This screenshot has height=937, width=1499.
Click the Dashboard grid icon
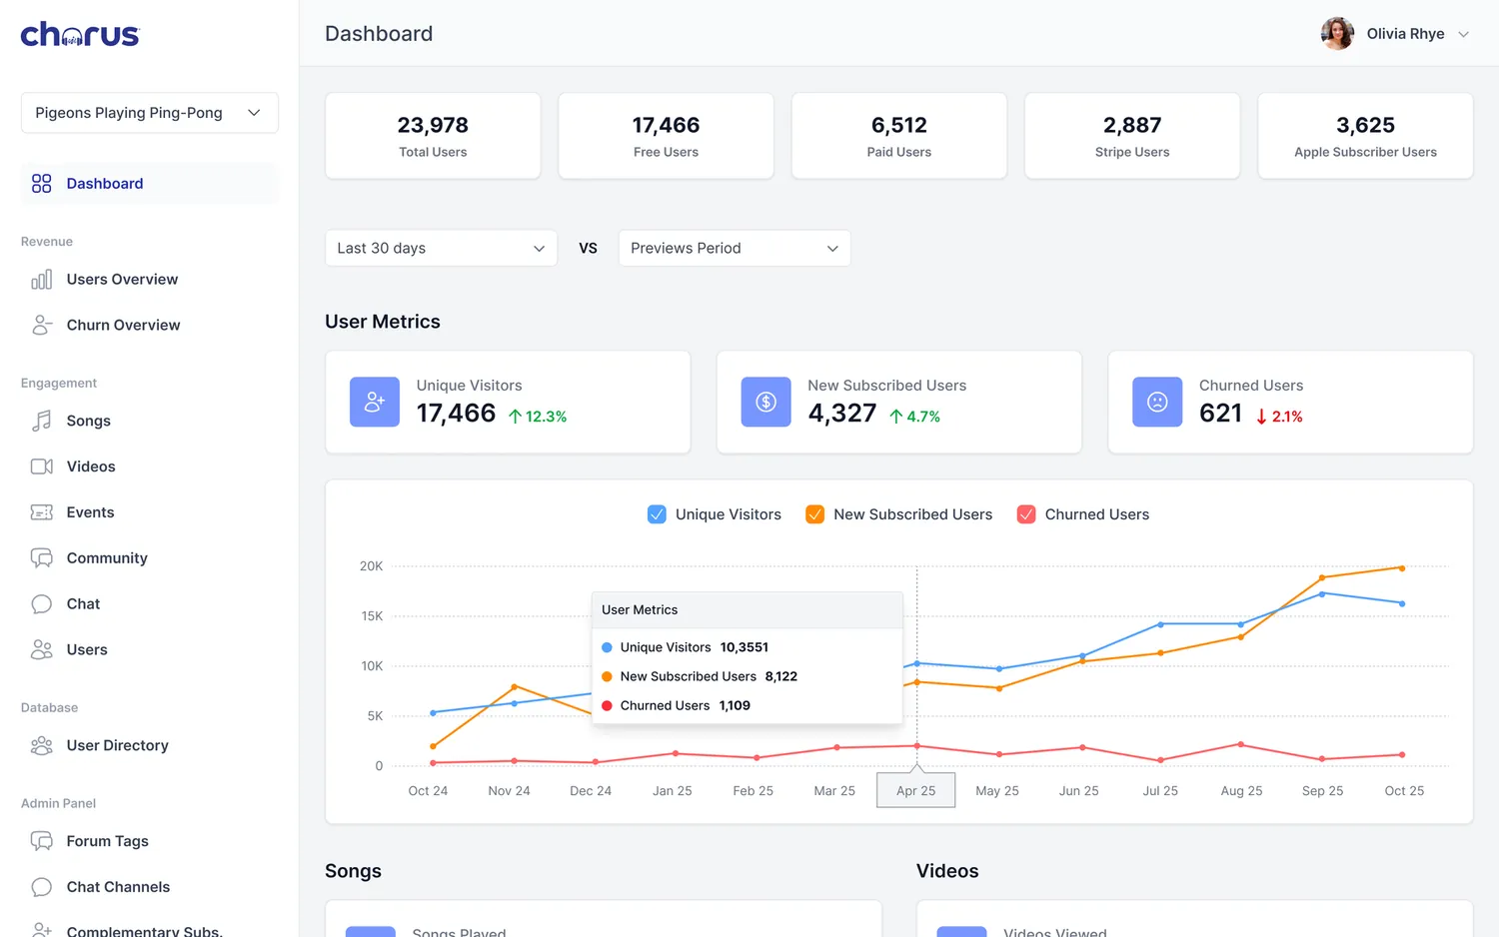click(x=41, y=184)
